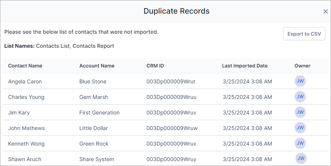Click Export to CSV button
This screenshot has height=166, width=331.
click(304, 34)
